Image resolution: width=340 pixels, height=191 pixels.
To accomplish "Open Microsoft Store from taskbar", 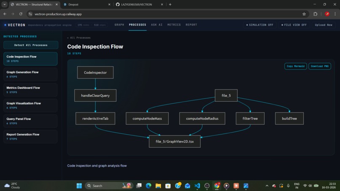I will pos(168,186).
